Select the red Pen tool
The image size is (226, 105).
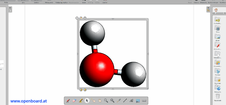pos(68,100)
